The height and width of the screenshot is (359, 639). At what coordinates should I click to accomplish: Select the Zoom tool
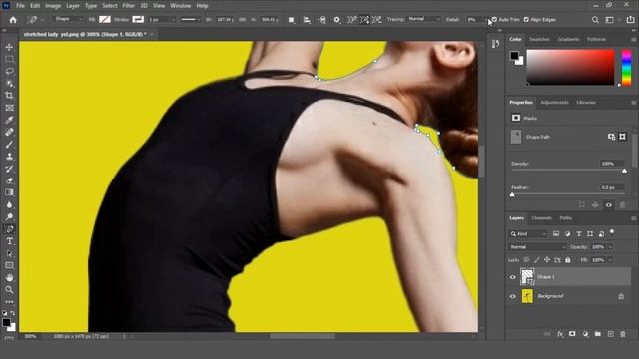[9, 290]
